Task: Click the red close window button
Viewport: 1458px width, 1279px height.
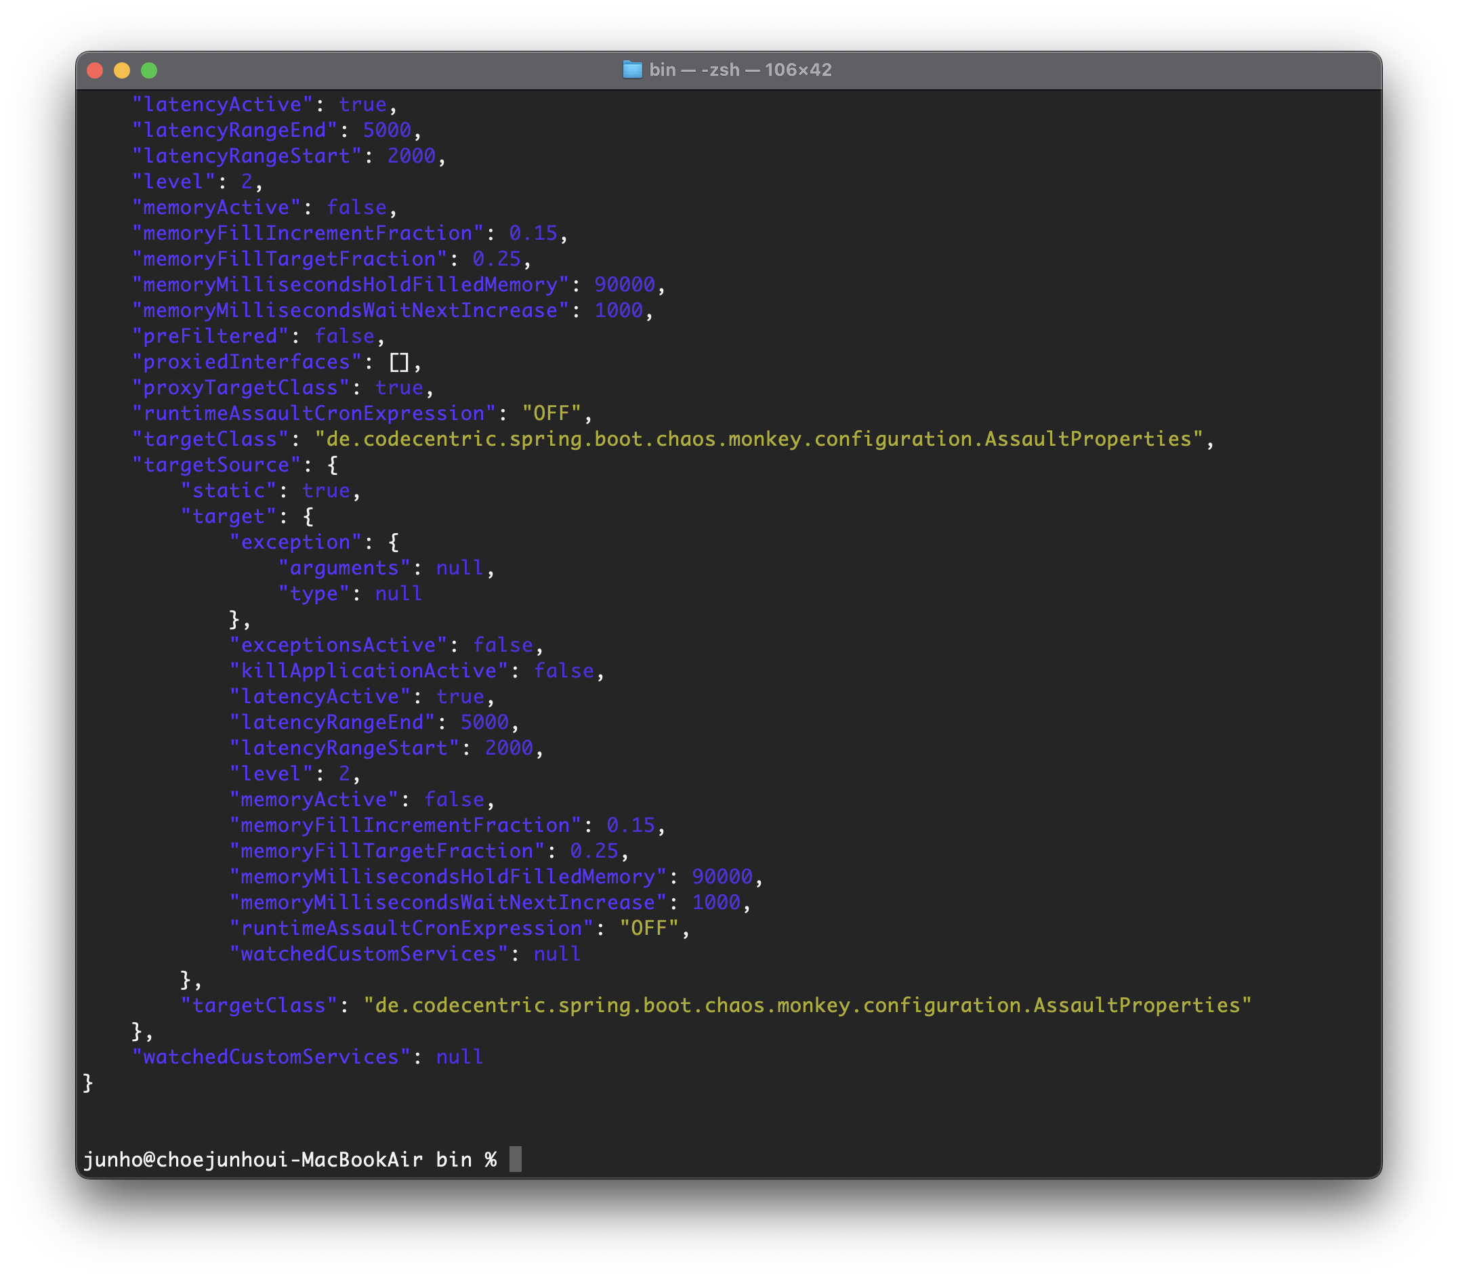Action: click(x=95, y=70)
